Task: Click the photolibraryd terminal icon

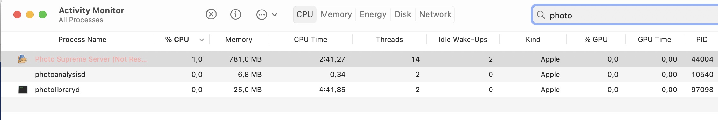Action: click(x=23, y=90)
